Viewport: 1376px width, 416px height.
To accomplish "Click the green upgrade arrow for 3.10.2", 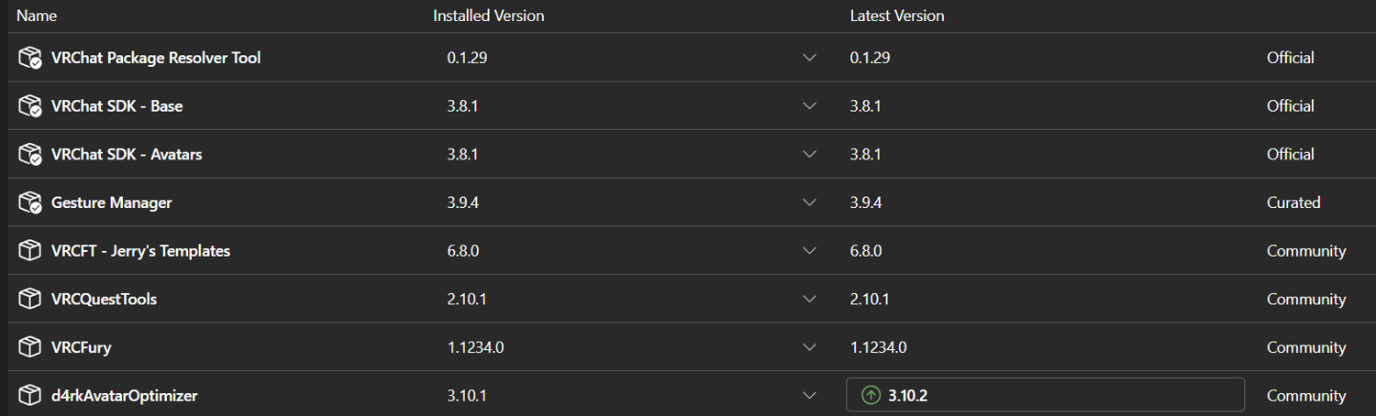I will coord(871,396).
